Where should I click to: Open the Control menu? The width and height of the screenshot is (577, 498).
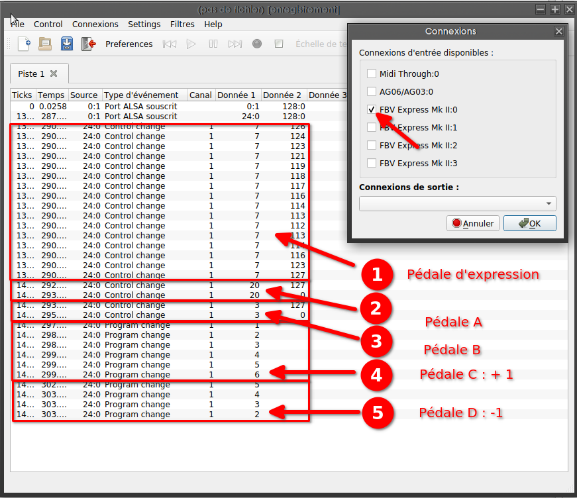[x=48, y=25]
